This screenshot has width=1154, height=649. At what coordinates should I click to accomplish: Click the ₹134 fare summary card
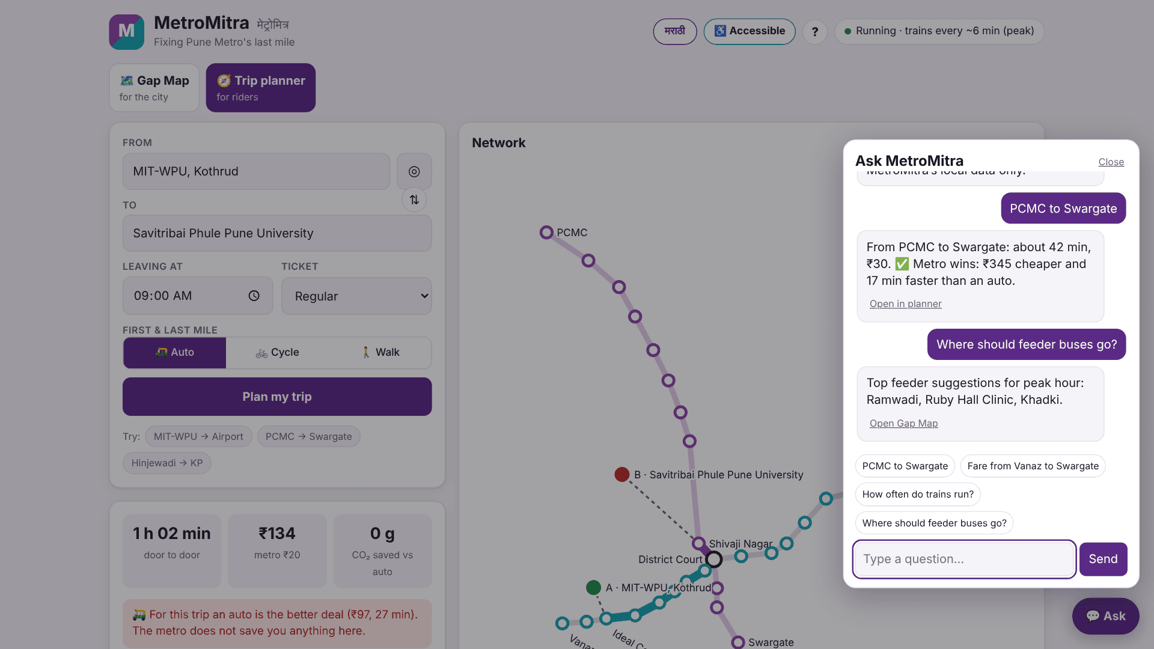(x=277, y=551)
